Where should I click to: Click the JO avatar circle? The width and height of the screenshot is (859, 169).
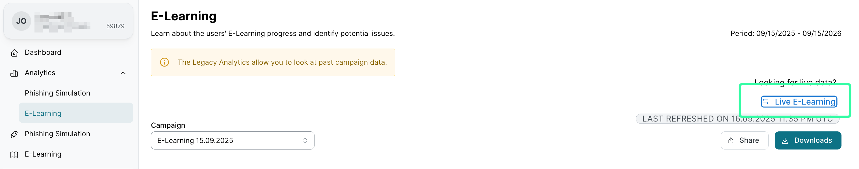(21, 21)
